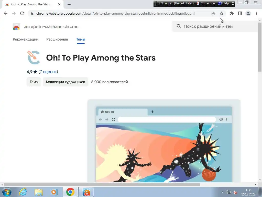Click the padlock site info icon
The width and height of the screenshot is (262, 197).
[32, 13]
